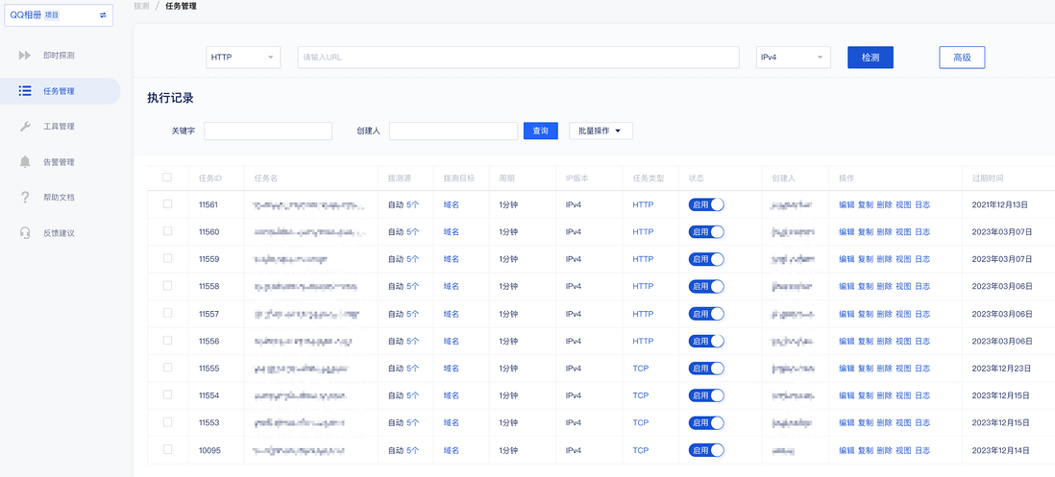Viewport: 1055px width, 477px height.
Task: Open 即时探测 in the sidebar
Action: (60, 55)
